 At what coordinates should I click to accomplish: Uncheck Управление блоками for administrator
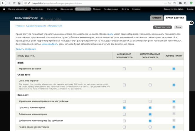[x=174, y=69]
